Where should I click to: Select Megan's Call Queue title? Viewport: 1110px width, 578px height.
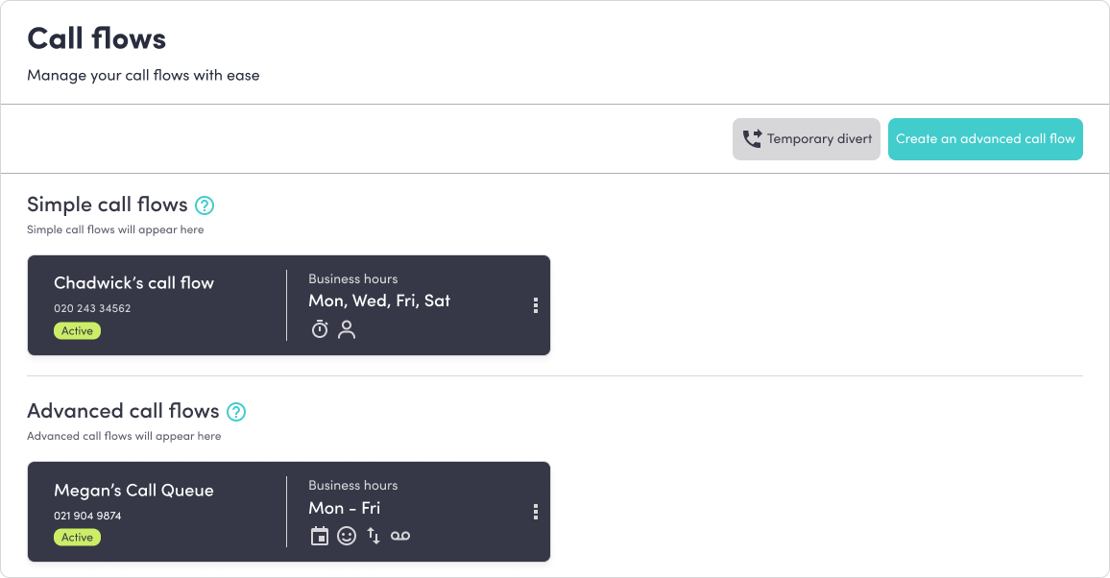(133, 491)
